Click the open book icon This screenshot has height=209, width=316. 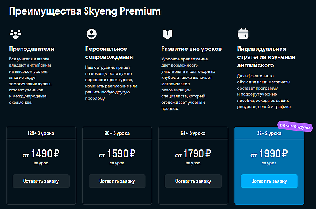tap(167, 34)
